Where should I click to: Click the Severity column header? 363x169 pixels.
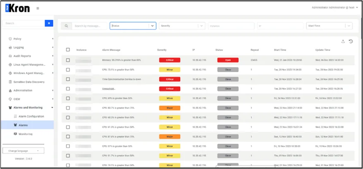[162, 50]
